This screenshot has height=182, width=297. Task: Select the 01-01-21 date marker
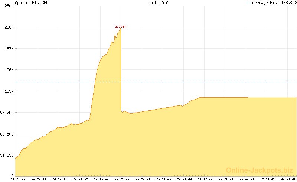143,179
